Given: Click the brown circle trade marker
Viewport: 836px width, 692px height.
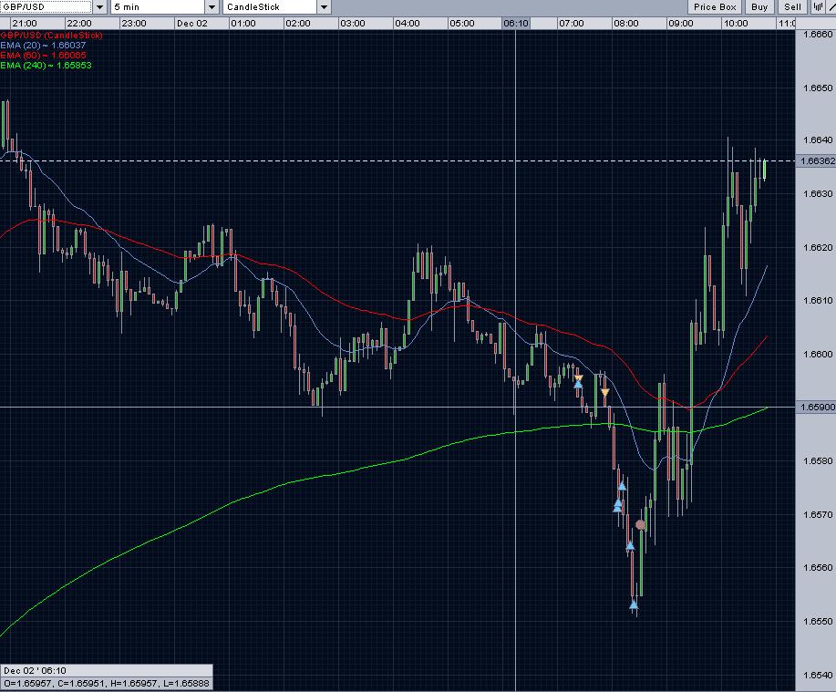Looking at the screenshot, I should 640,525.
